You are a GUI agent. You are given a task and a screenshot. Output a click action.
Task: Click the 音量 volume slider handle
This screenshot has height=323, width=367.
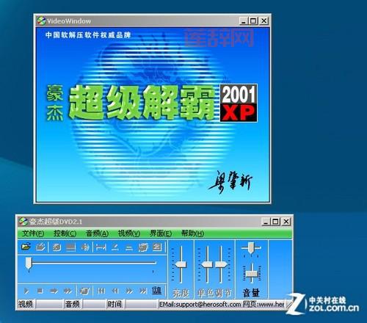[x=252, y=273]
